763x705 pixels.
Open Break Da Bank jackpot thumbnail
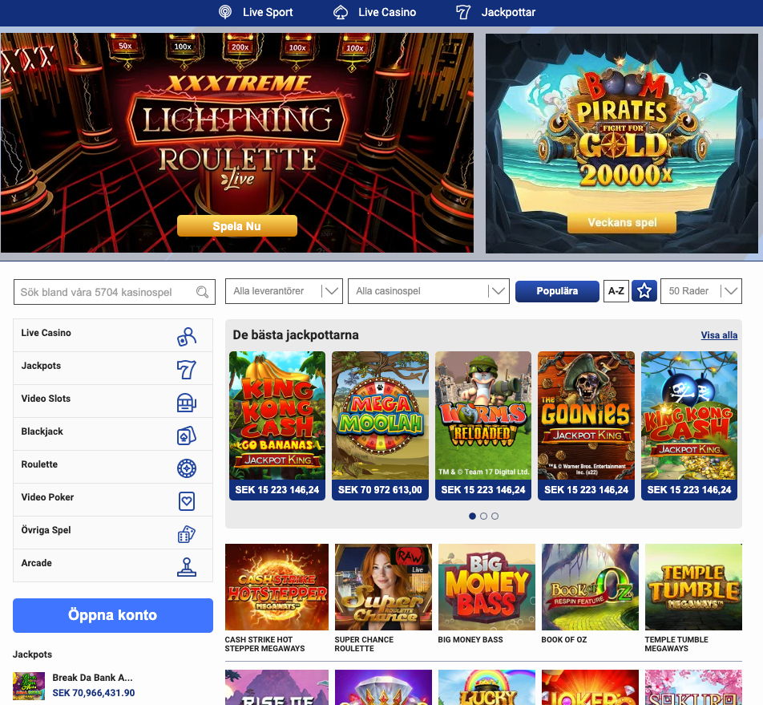click(29, 686)
